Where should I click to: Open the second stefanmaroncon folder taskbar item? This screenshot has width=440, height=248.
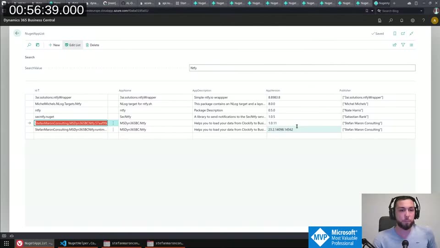[x=165, y=243]
